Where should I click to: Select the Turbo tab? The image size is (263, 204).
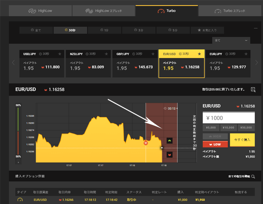(x=167, y=11)
